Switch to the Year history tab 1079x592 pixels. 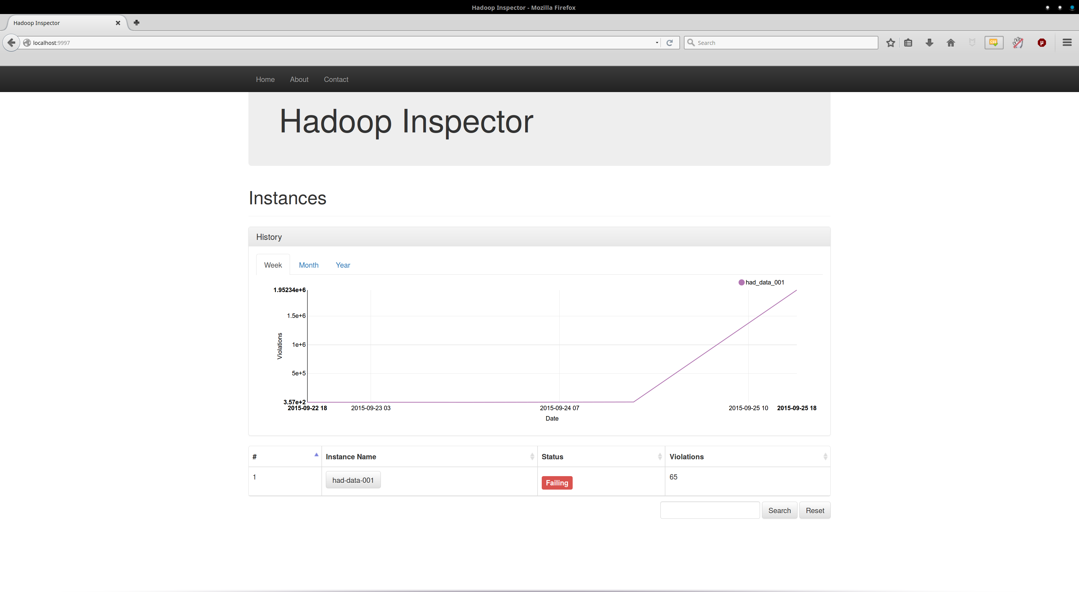tap(343, 265)
